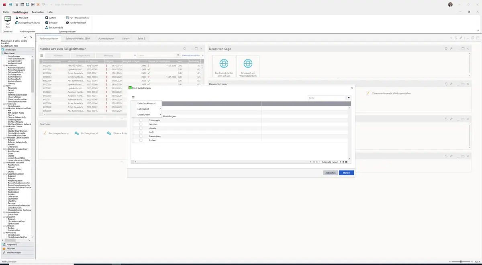Click the calculator icon in quick access toolbar
Screen dimensions: 482x265
(x=16, y=4)
